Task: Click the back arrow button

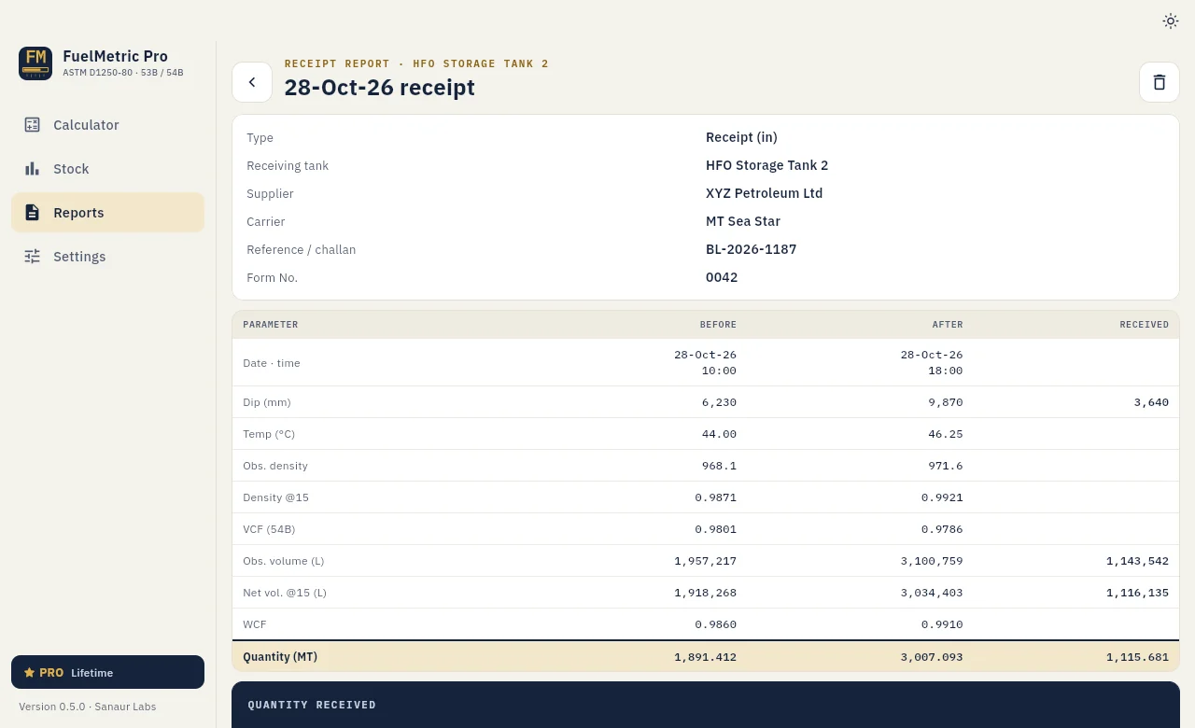Action: (252, 82)
